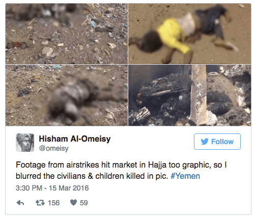Open the bottom-right burnt debris photo
Screen dimensions: 255x218
coord(190,95)
